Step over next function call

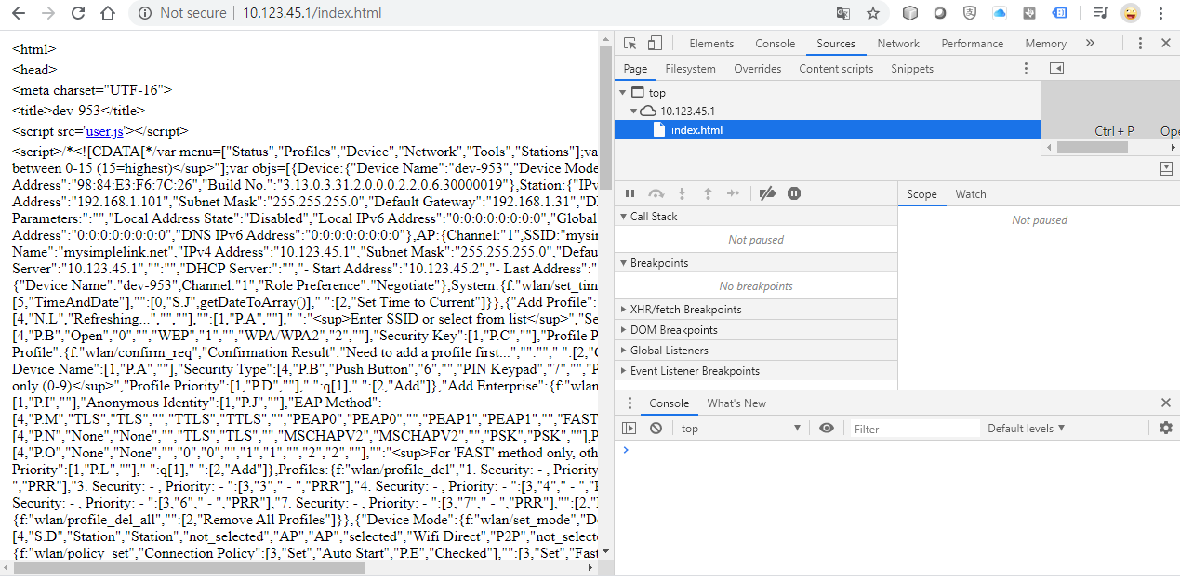point(656,193)
